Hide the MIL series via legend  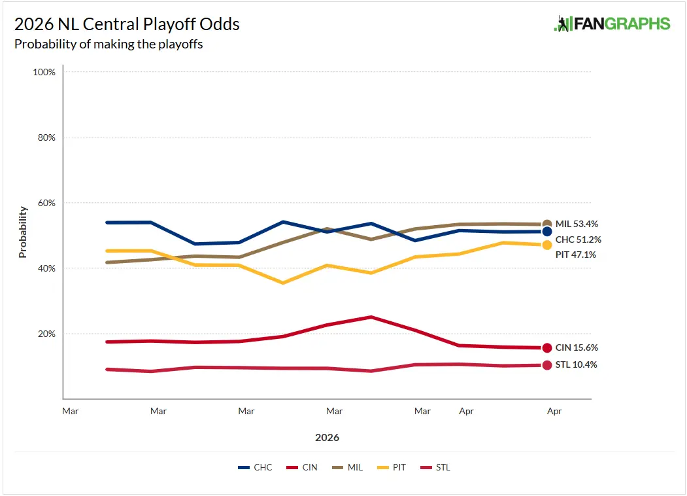(346, 467)
